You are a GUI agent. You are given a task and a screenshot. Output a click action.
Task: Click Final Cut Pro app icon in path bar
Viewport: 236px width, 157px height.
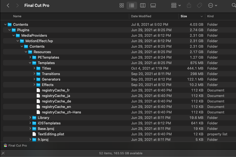[5, 145]
